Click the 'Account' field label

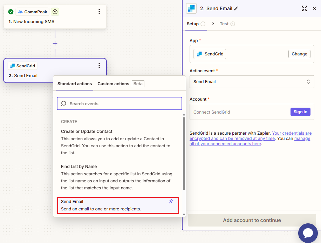[x=198, y=99]
